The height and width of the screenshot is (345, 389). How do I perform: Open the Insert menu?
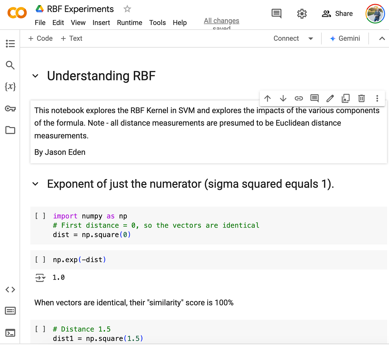tap(101, 23)
